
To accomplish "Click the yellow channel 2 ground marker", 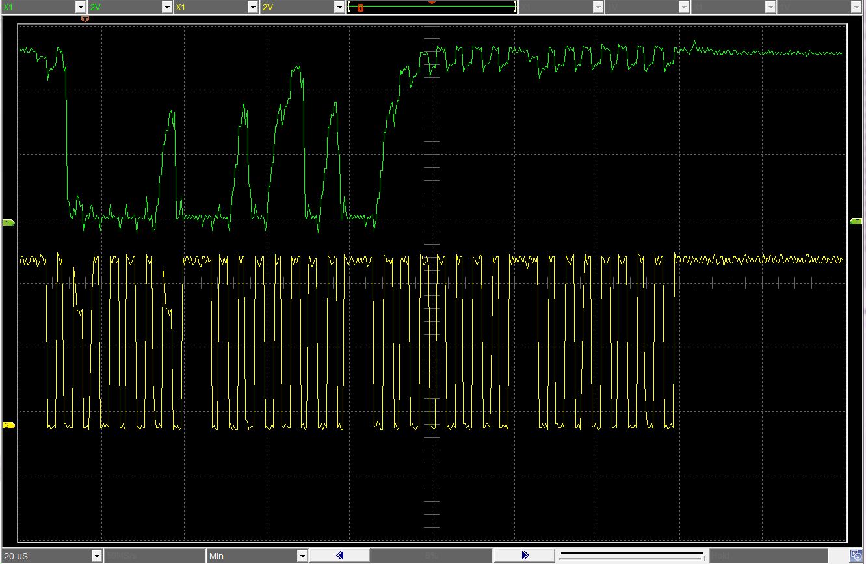I will click(x=8, y=425).
